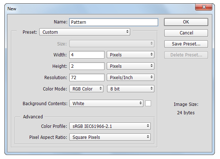Click the white background color swatch

[x=148, y=103]
